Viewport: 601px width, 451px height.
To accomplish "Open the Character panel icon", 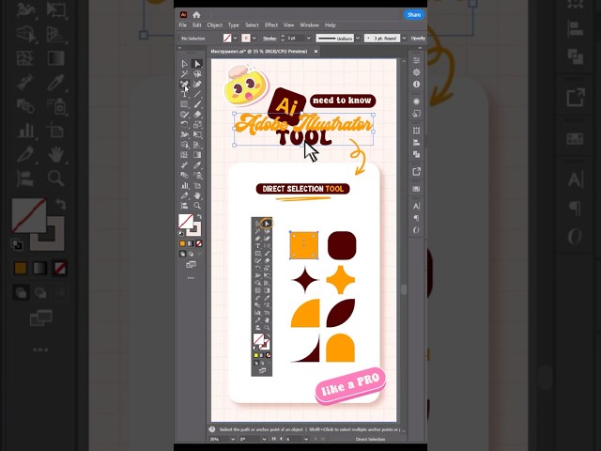I will pos(416,206).
